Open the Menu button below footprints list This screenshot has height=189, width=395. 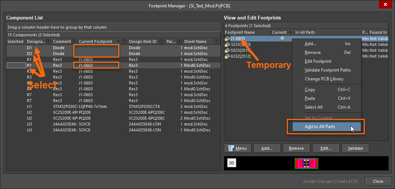coord(237,148)
